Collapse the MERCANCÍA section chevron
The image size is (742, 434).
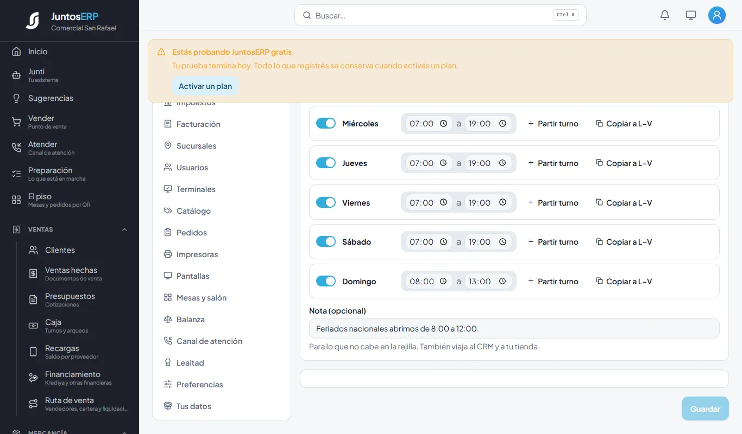(124, 432)
